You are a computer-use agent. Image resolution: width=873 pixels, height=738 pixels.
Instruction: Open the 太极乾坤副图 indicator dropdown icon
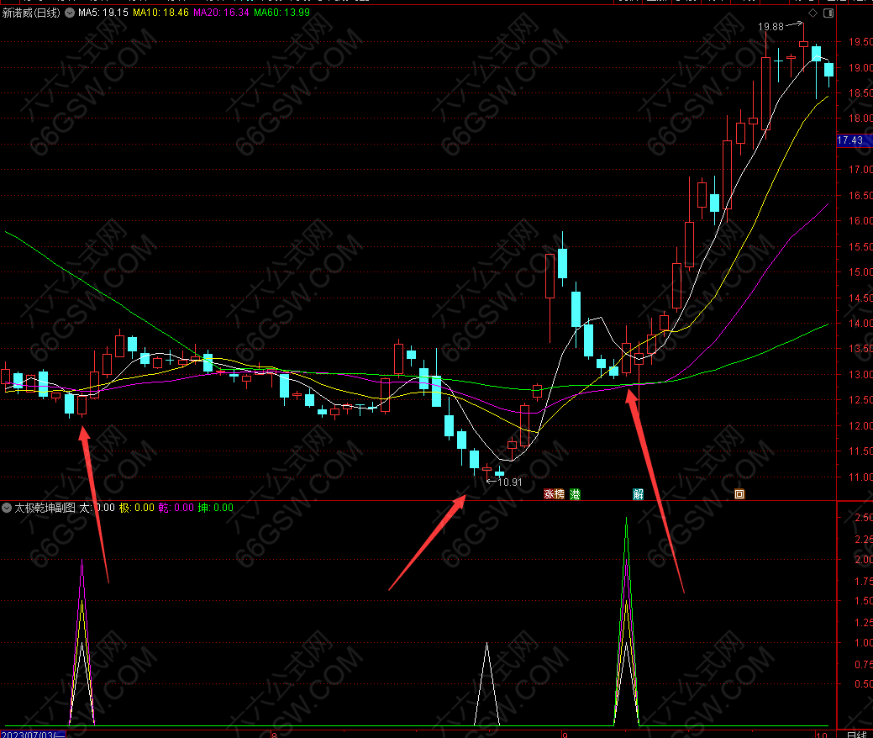7,508
